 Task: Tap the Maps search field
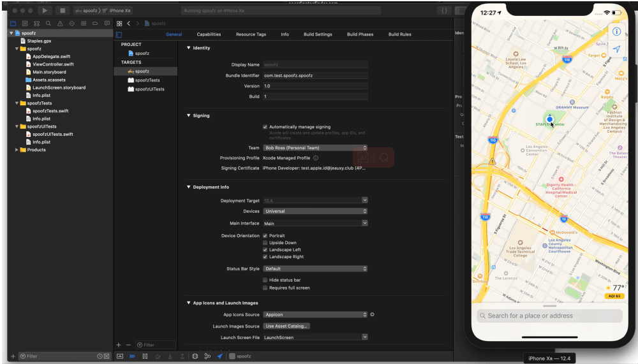click(x=550, y=316)
